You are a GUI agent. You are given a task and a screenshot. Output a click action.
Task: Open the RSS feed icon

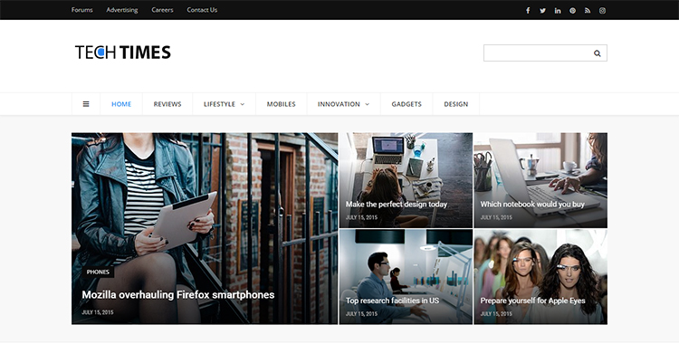tap(588, 10)
